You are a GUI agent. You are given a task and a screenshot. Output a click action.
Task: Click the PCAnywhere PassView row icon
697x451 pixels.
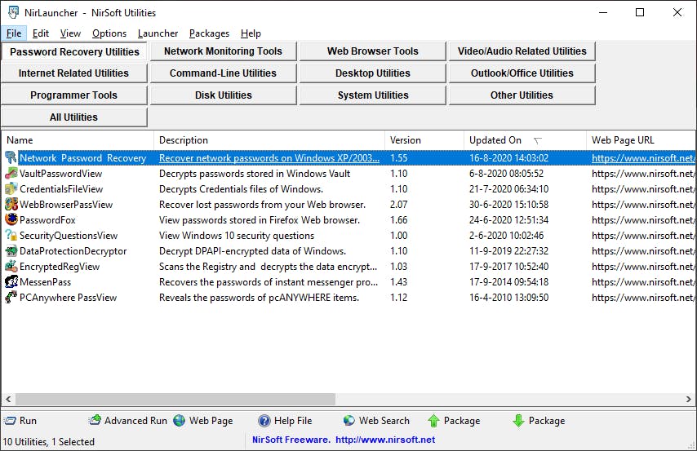(x=11, y=298)
